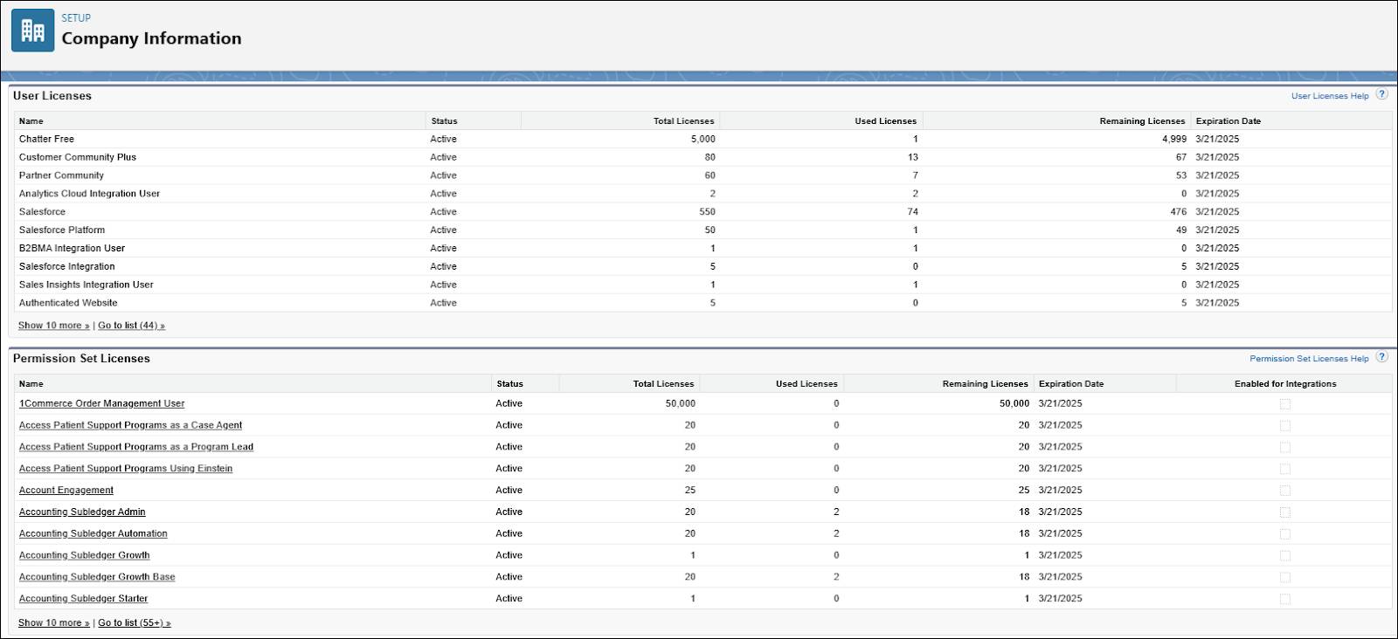The image size is (1398, 639).
Task: Open the User Licenses Help link
Action: tap(1330, 96)
